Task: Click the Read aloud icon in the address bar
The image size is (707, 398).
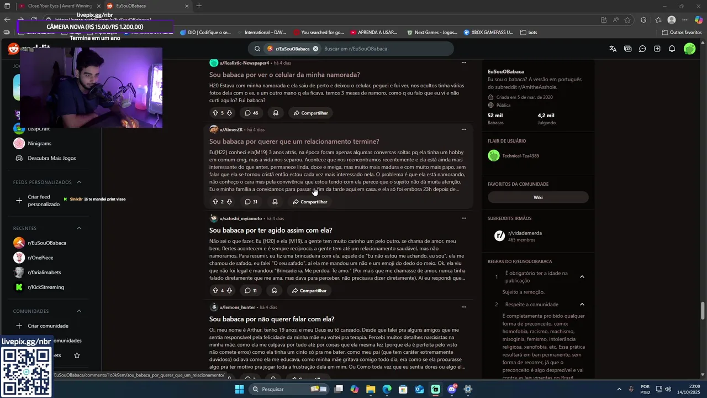Action: [615, 20]
